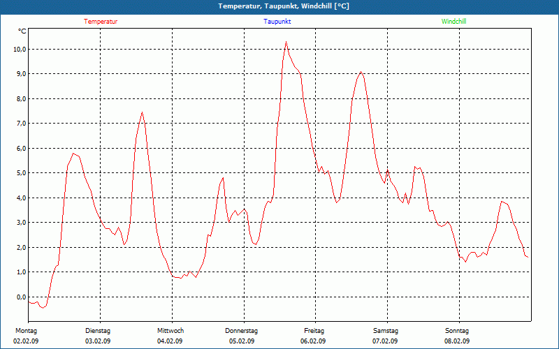The height and width of the screenshot is (349, 559).
Task: Click the Sonntag day label
Action: 457,331
